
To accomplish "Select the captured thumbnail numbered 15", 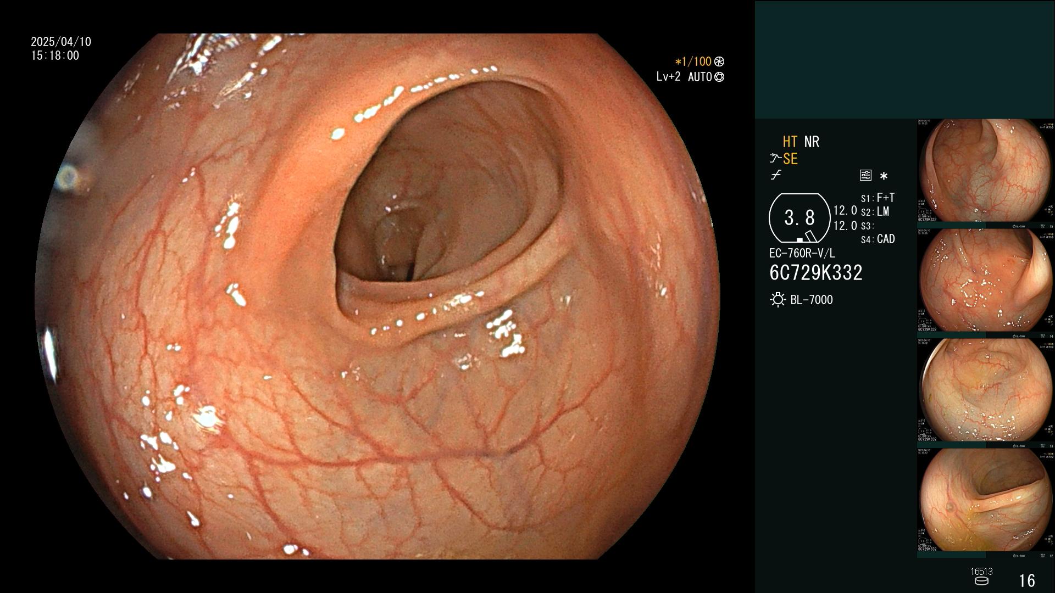I will 986,174.
